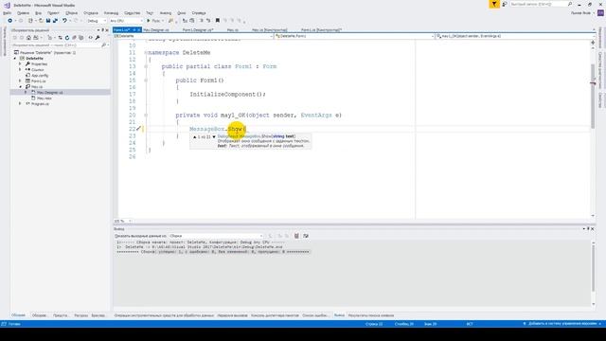Select the May.resx file in the tree
This screenshot has height=341, width=606.
(x=45, y=99)
